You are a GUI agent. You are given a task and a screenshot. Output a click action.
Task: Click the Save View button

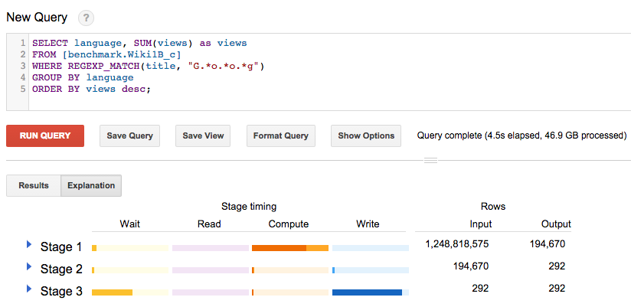pos(203,136)
